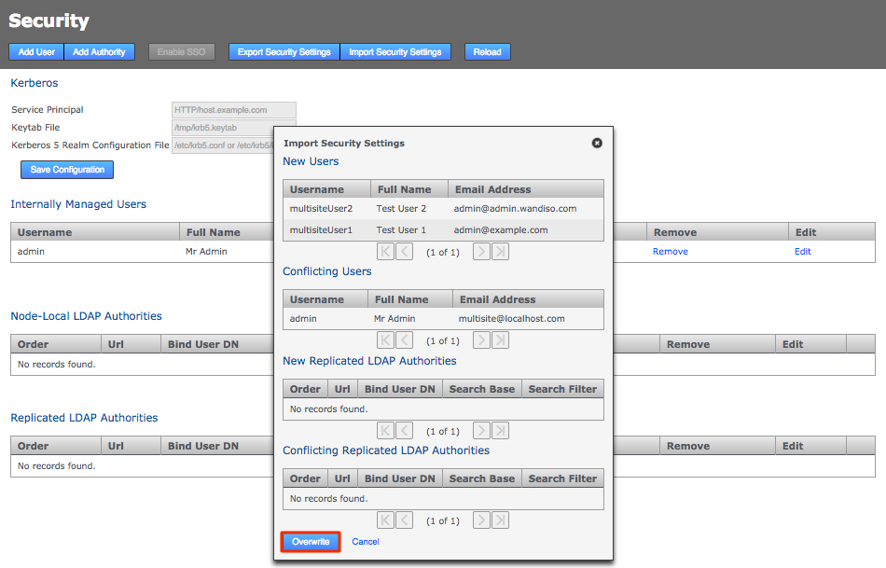Click the Cancel link in the dialog

(x=365, y=541)
